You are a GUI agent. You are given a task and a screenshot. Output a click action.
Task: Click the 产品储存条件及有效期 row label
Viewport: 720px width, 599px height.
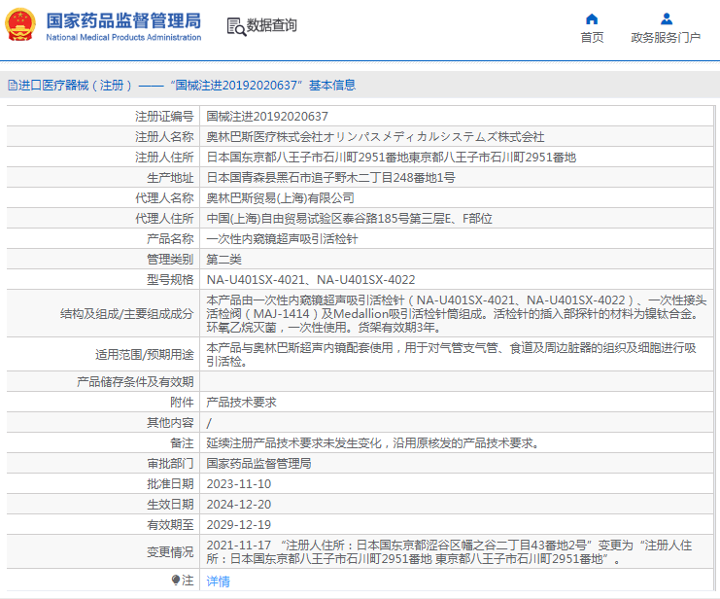[135, 381]
